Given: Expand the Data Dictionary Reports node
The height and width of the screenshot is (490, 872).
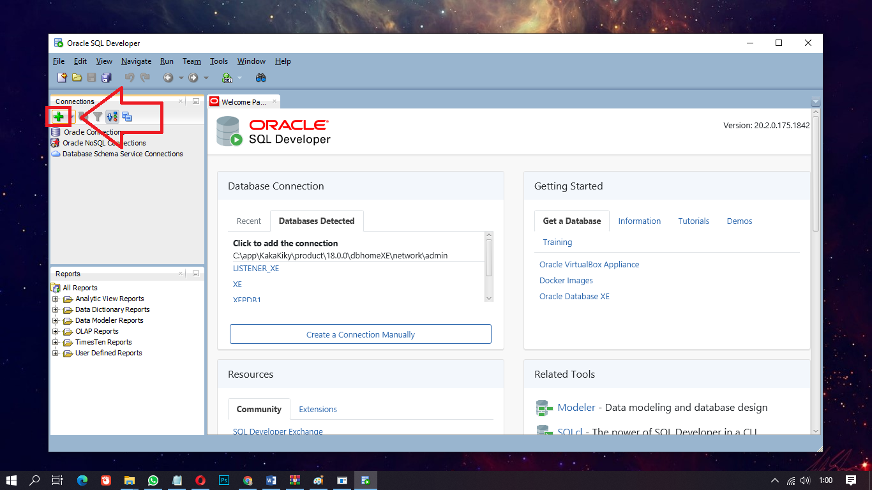Looking at the screenshot, I should tap(56, 309).
